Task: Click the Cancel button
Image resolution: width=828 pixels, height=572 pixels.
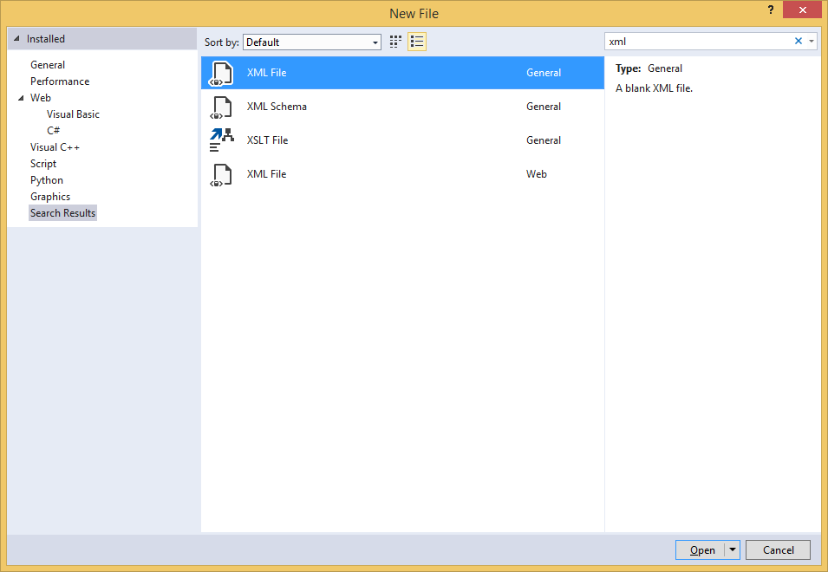Action: (x=777, y=549)
